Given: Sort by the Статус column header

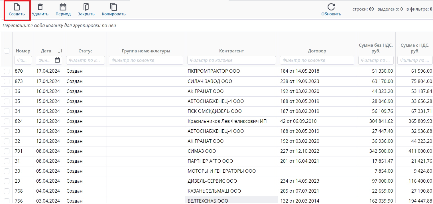Looking at the screenshot, I should [85, 51].
